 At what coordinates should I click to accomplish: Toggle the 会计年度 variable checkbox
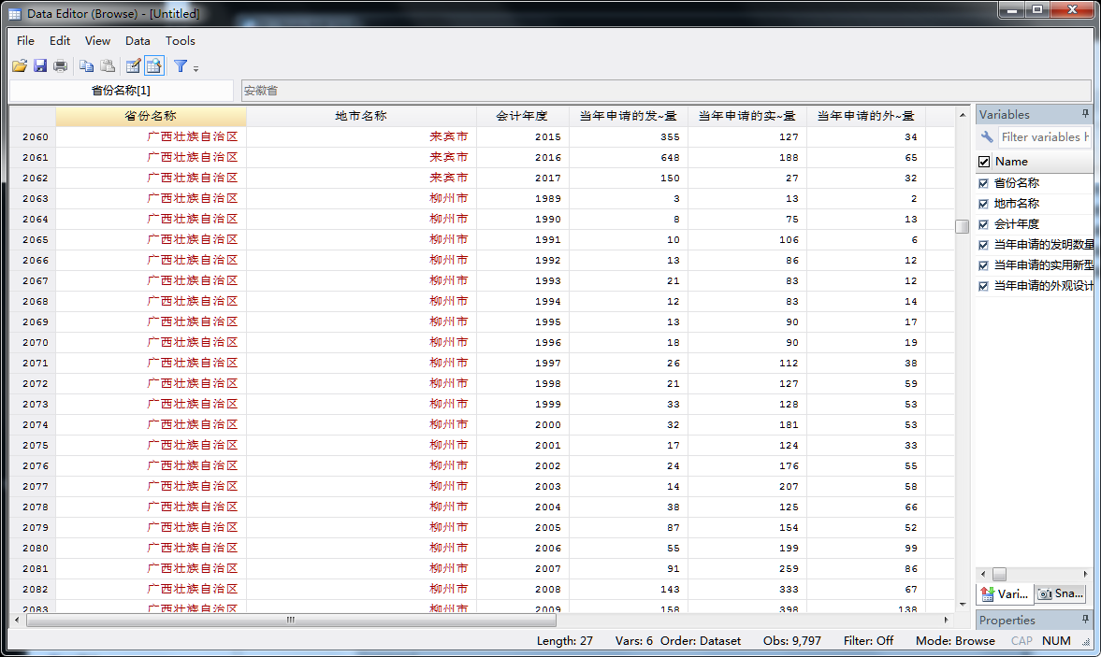[983, 224]
